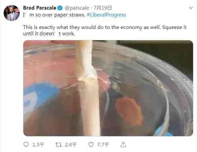
Task: Click the 7.7千 likes count
Action: (x=103, y=145)
